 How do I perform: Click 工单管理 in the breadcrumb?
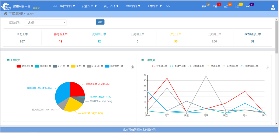15,14
